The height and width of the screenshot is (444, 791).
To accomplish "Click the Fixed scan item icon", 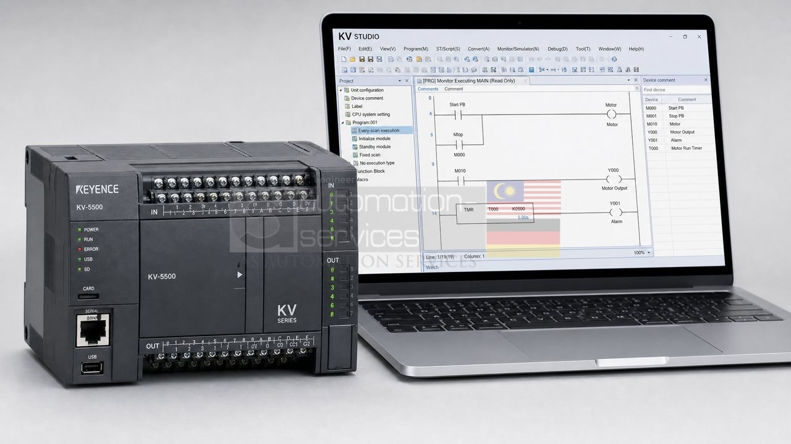I will tap(355, 155).
